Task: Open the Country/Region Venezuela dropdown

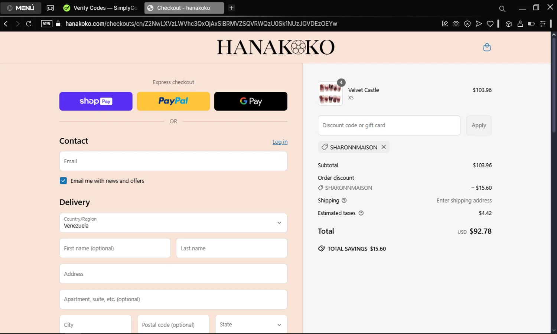Action: tap(173, 223)
